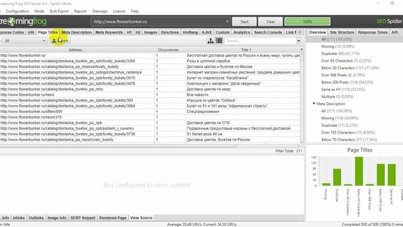Switch to tree view structure icon
The width and height of the screenshot is (403, 227).
tap(210, 40)
